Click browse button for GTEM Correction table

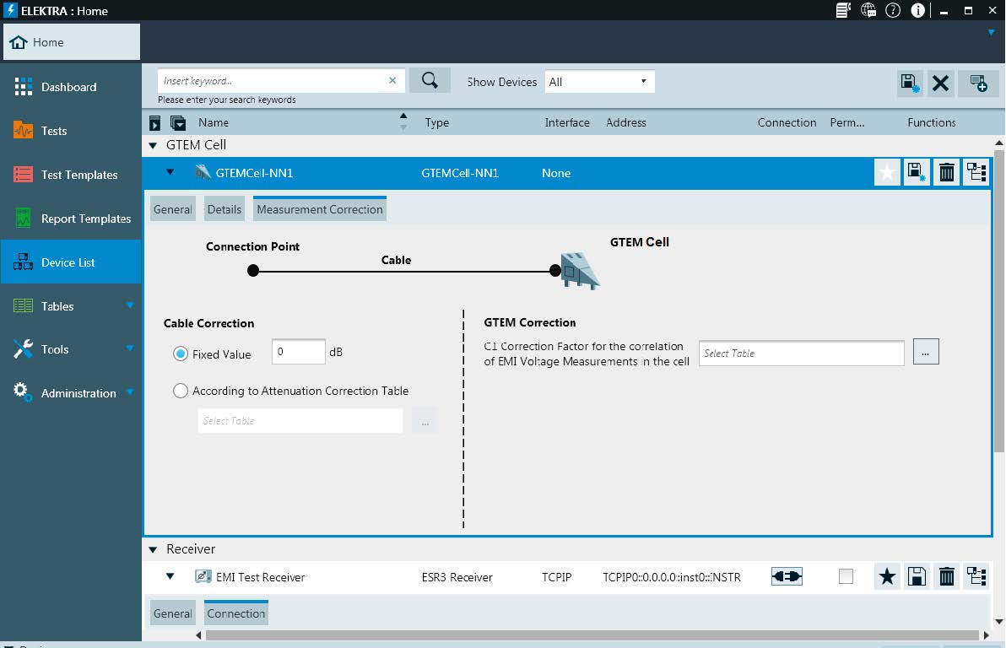click(x=925, y=353)
